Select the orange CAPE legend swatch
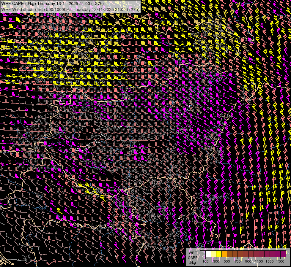The height and width of the screenshot is (267, 291). 224,254
